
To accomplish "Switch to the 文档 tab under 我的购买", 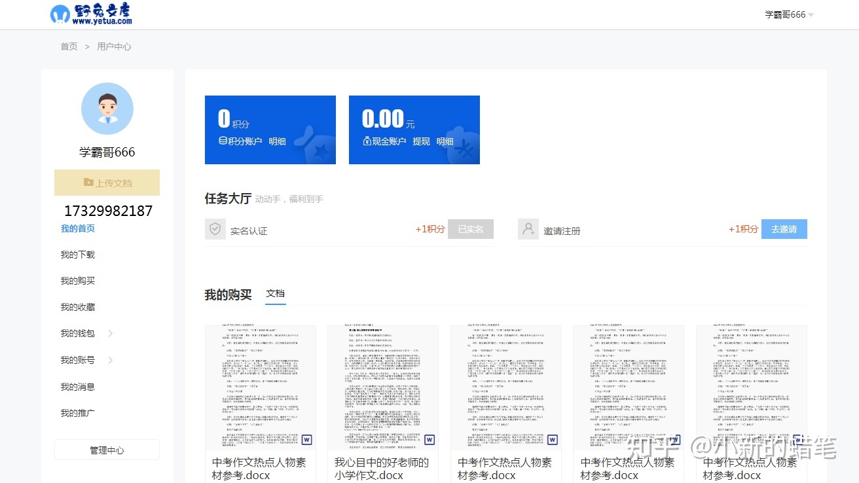I will 276,293.
